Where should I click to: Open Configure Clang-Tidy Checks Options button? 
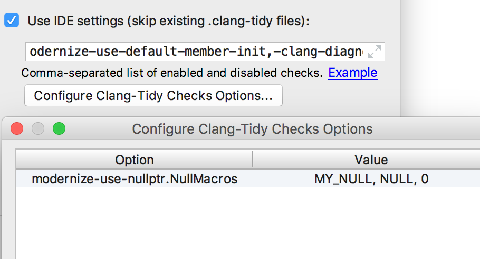(x=153, y=96)
